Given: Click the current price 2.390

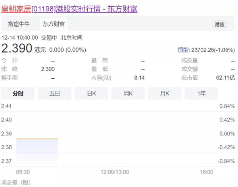Looking at the screenshot, I should pos(17,48).
